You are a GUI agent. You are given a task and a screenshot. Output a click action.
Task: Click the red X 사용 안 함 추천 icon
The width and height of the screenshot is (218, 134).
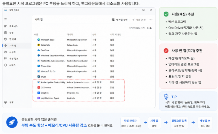pos(166,51)
